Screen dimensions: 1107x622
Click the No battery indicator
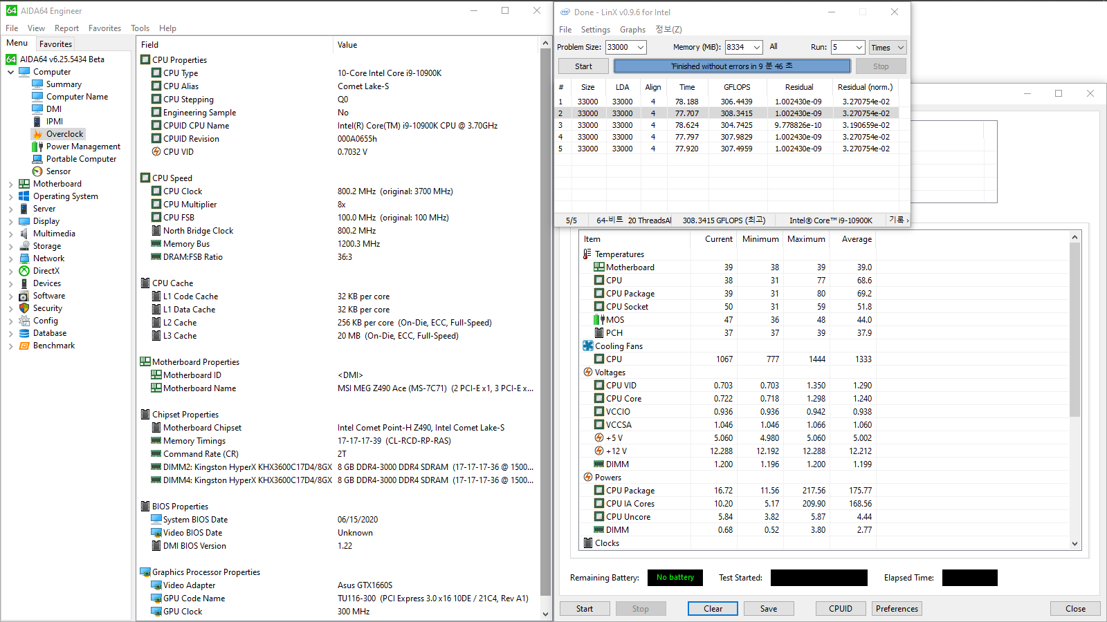point(675,578)
